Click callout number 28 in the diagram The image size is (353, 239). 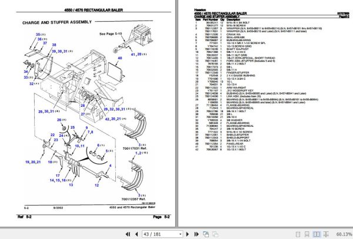tap(82, 106)
